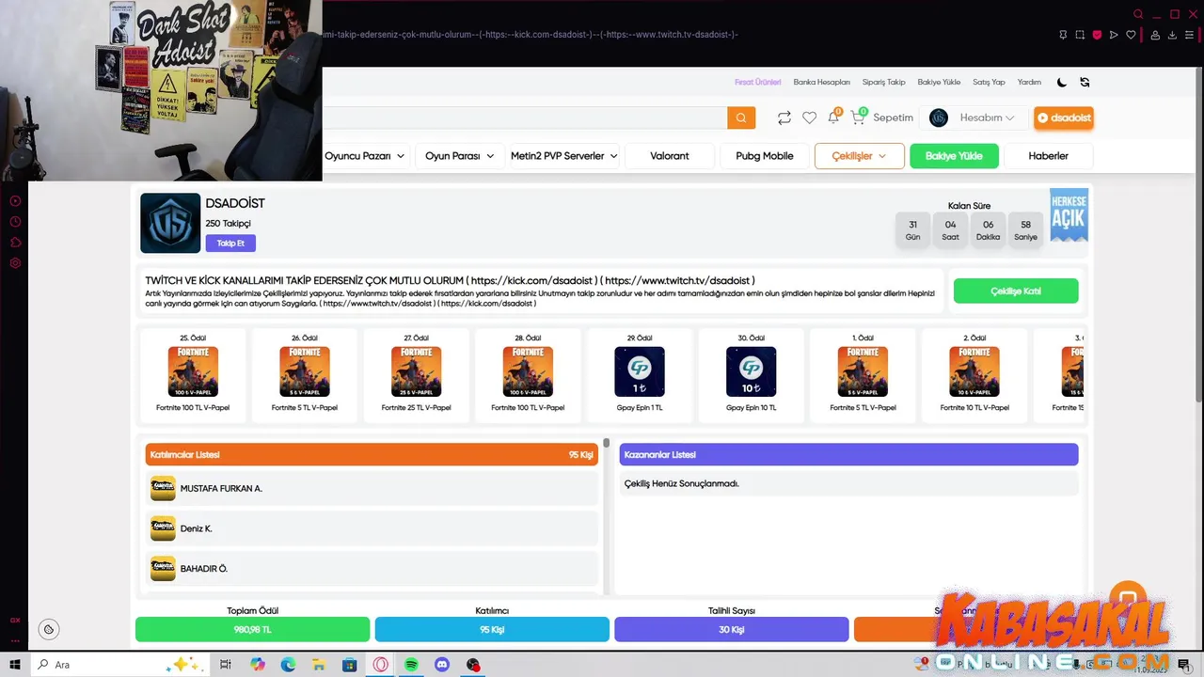
Task: Take a snapshot with the capture icon
Action: coord(1080,35)
